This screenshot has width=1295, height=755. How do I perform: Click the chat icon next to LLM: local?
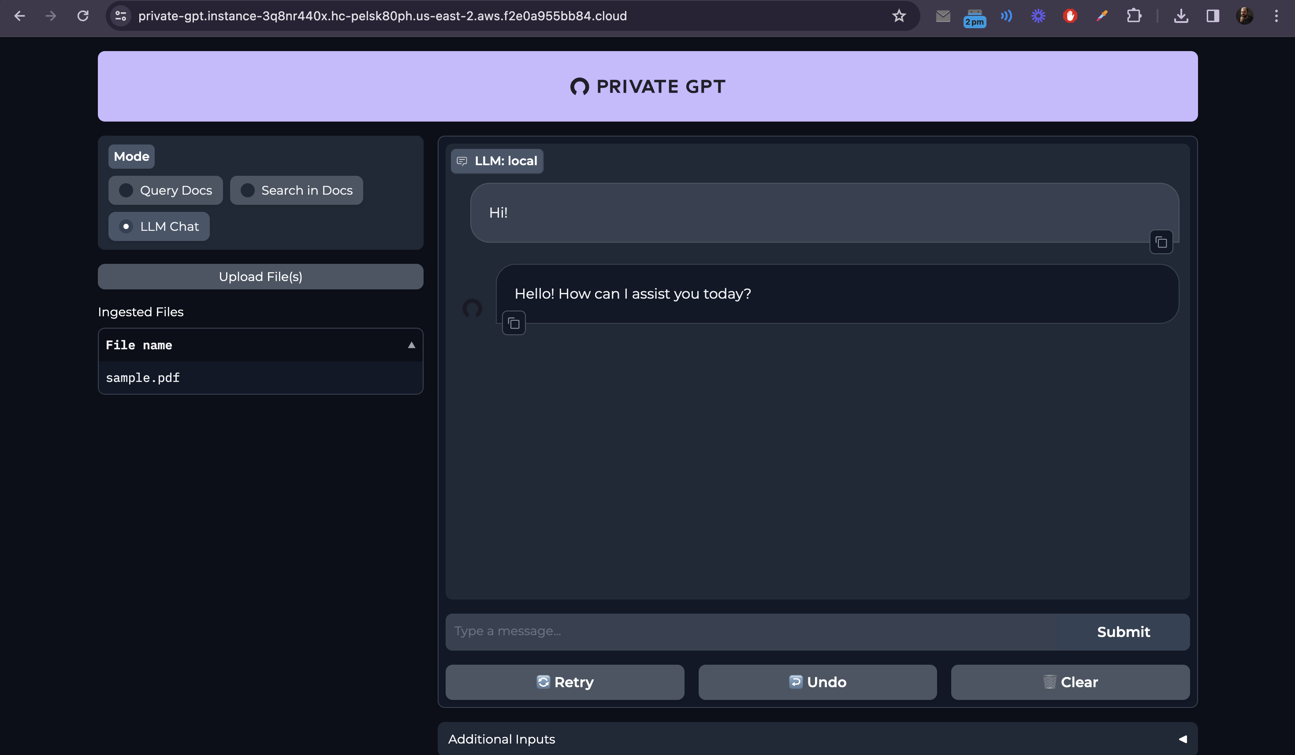(x=462, y=161)
